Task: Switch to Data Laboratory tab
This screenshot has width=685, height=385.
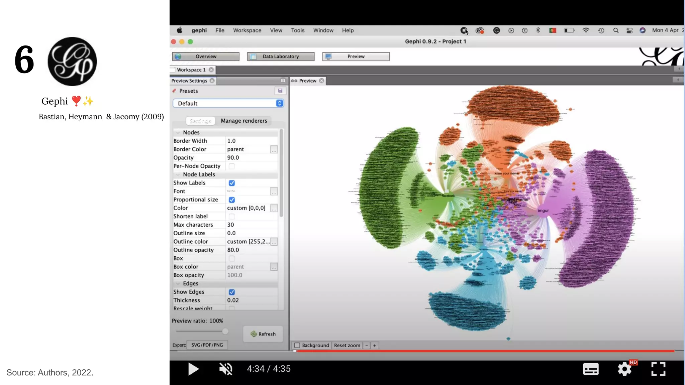Action: tap(281, 56)
